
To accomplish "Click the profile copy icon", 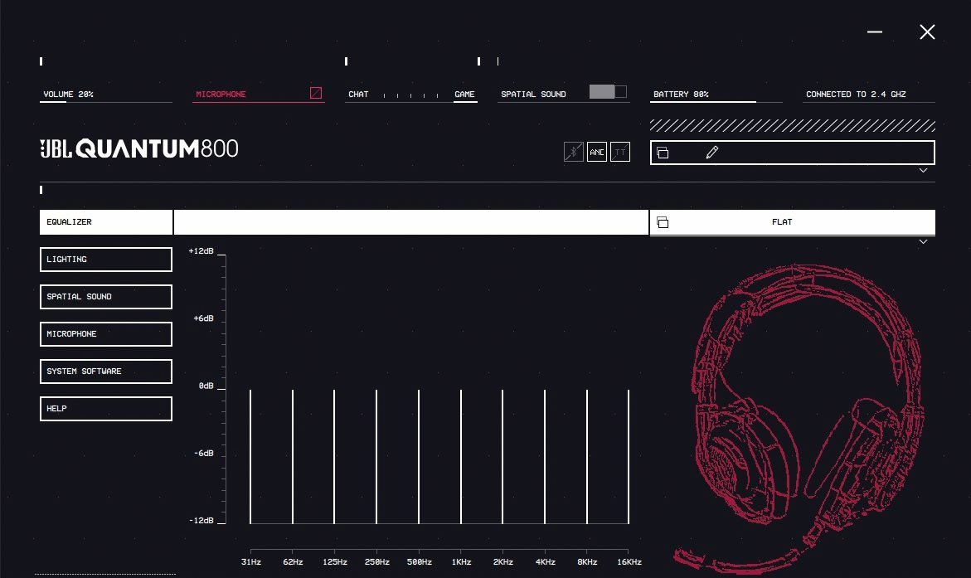I will (x=663, y=153).
